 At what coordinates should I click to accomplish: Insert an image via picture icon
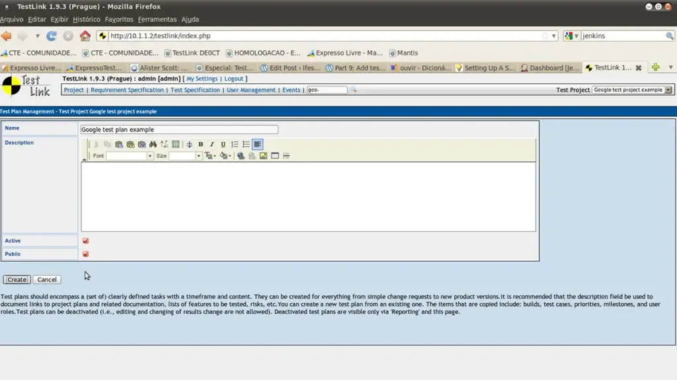tap(263, 156)
